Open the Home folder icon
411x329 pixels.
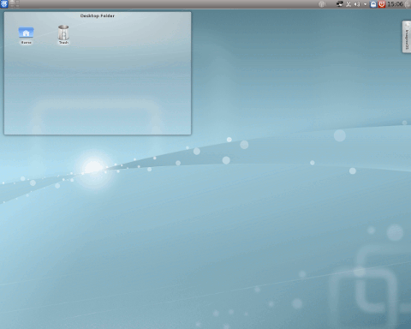(x=26, y=33)
